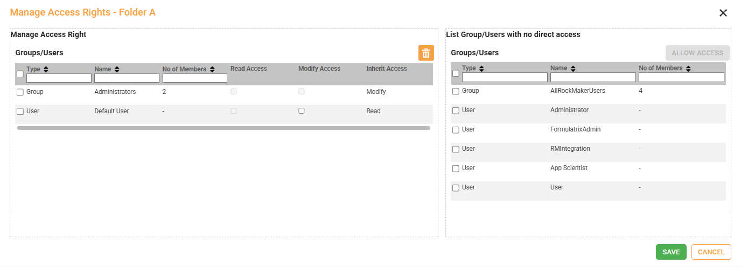This screenshot has height=271, width=741.
Task: Select the App Scientist user checkbox
Action: [456, 169]
